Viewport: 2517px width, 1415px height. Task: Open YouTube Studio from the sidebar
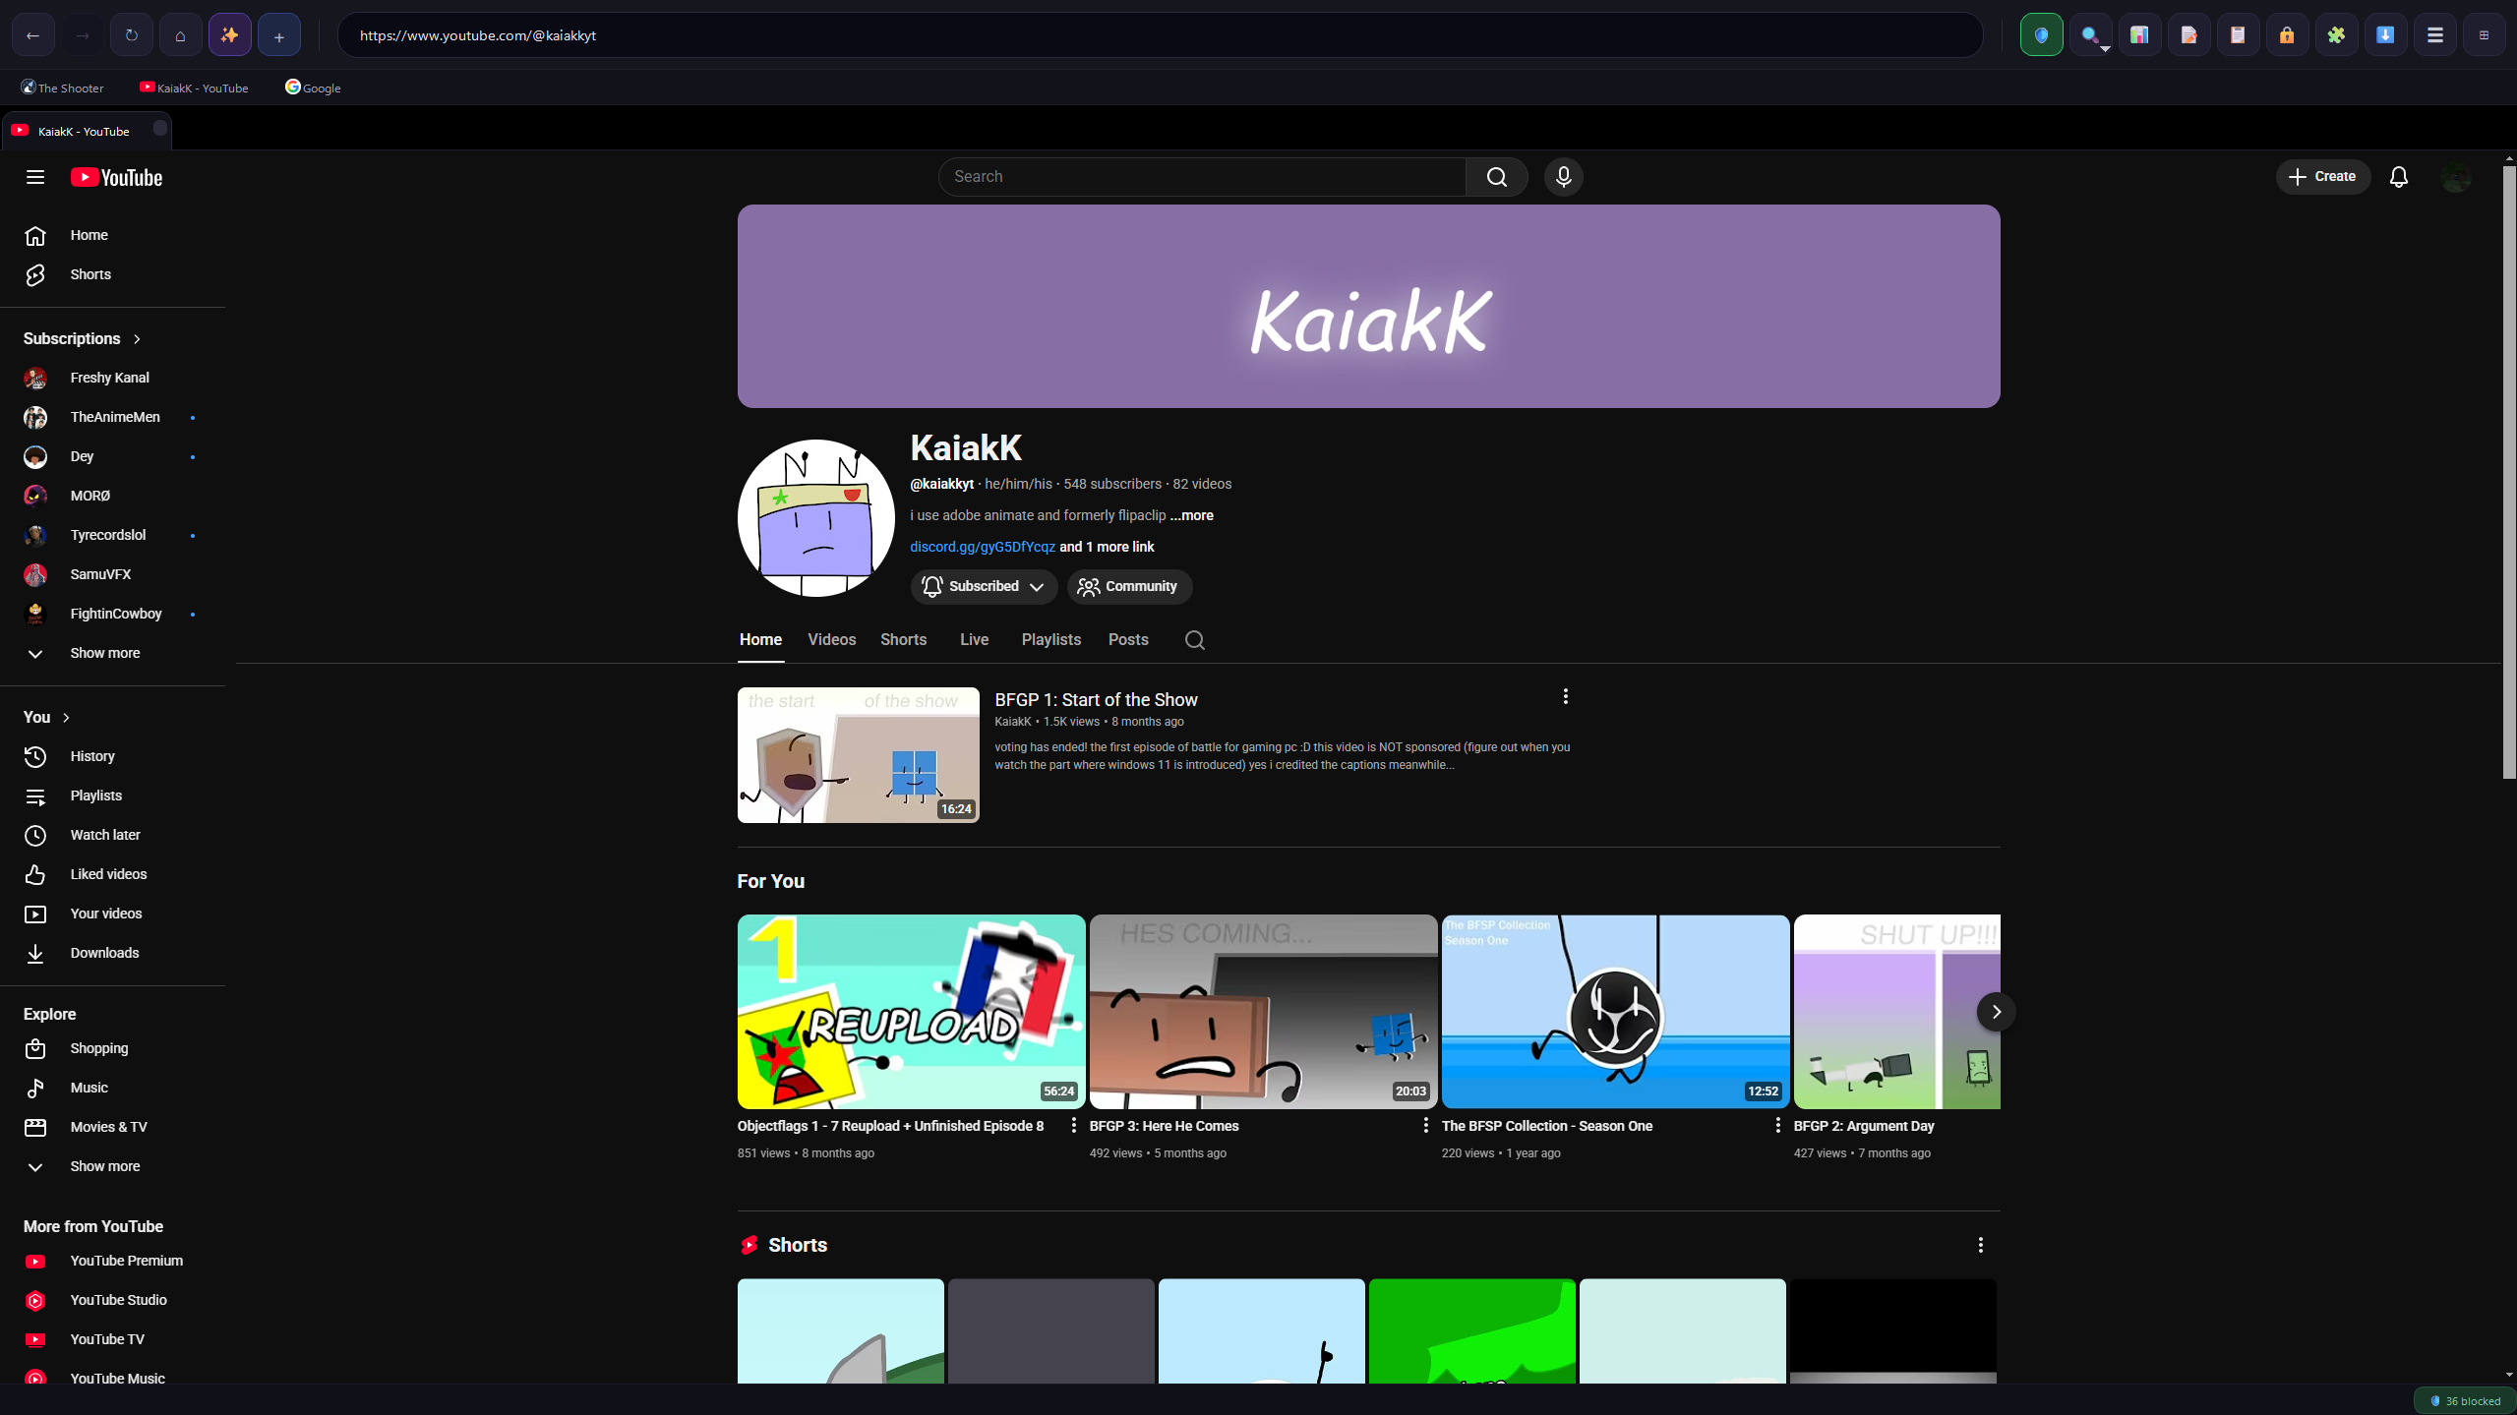point(118,1300)
